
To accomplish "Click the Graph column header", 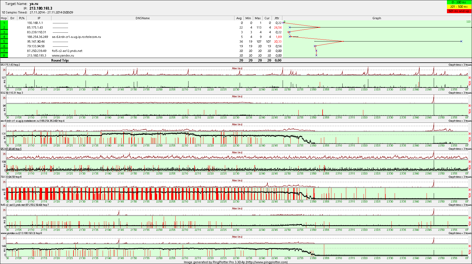I will click(x=376, y=18).
